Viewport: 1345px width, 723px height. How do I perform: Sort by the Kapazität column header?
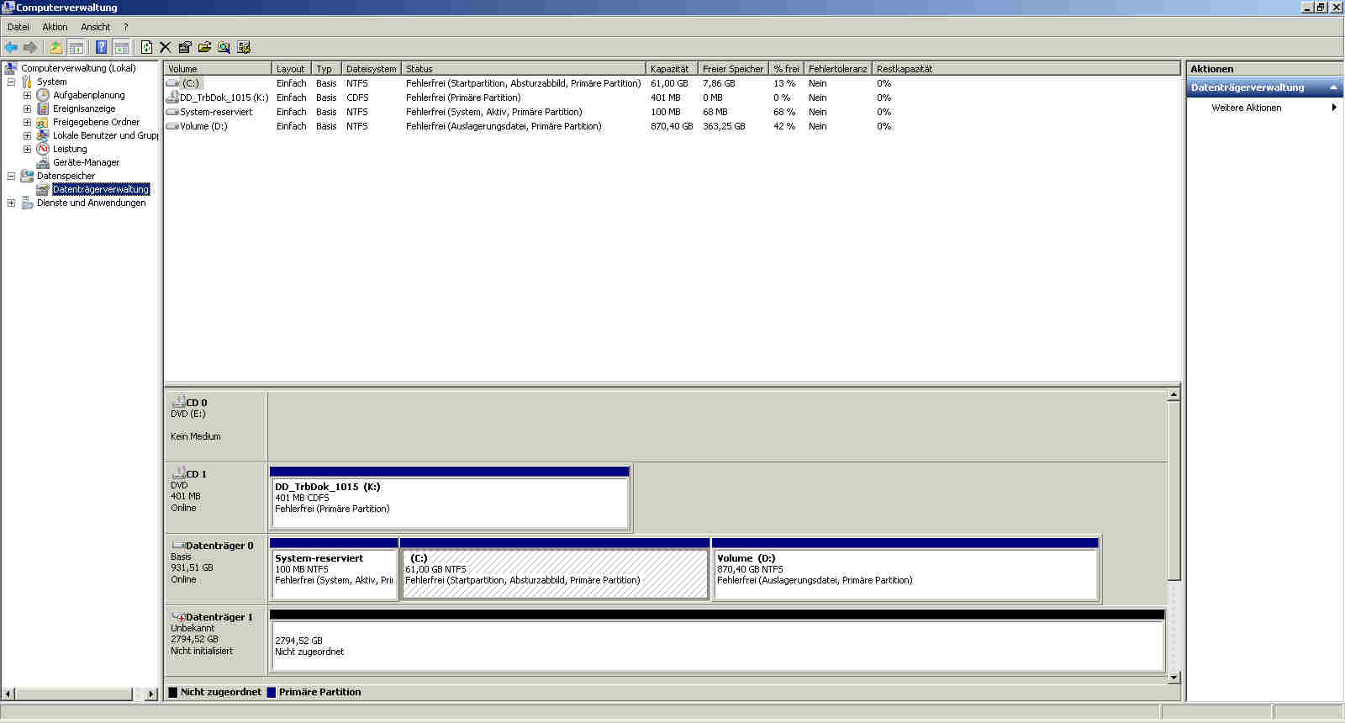(x=672, y=69)
